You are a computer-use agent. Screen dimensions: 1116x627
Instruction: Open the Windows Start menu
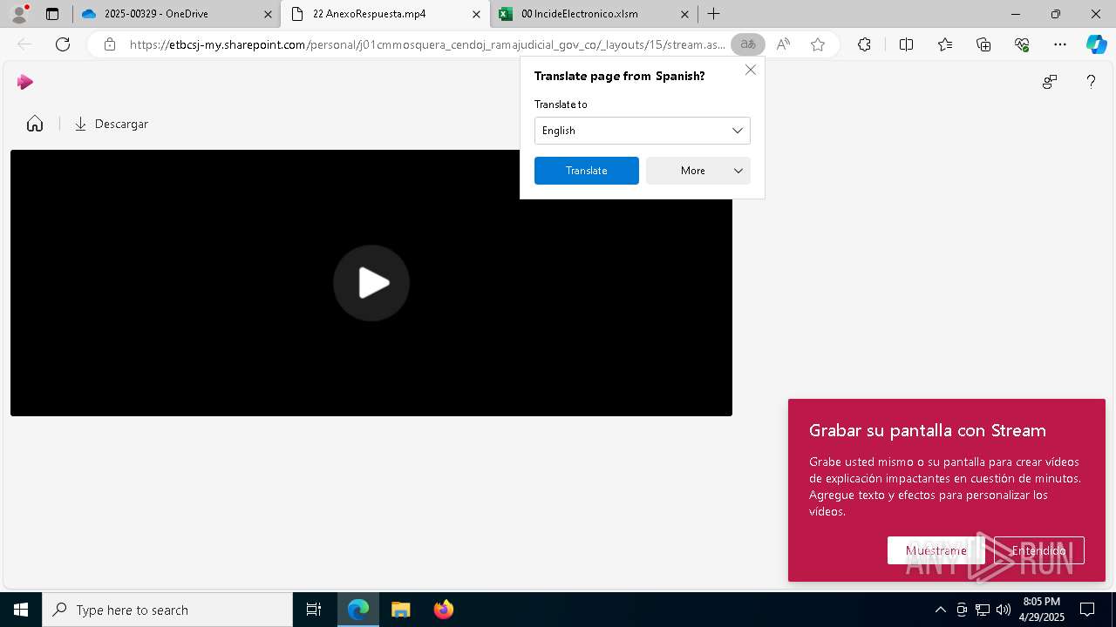[x=21, y=610]
